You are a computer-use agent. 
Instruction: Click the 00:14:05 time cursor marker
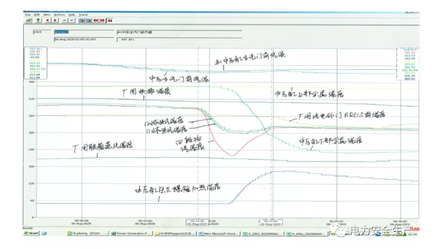tap(197, 223)
